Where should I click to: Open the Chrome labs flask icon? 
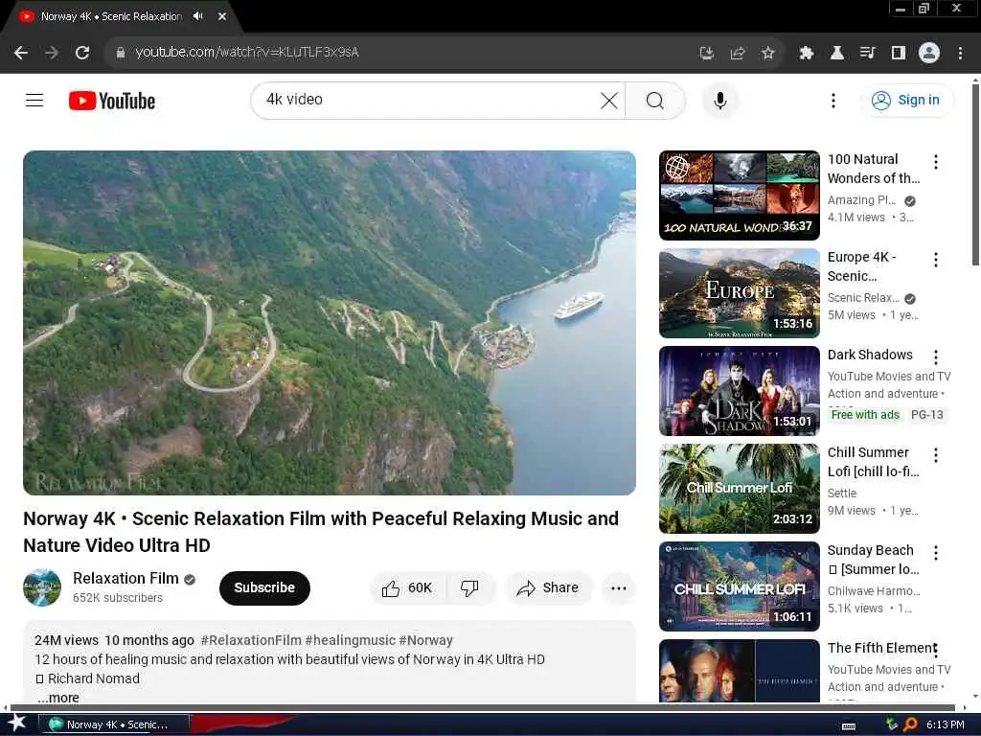pos(836,54)
